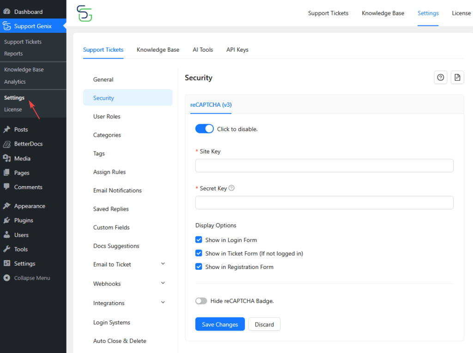Open the API Keys tab
This screenshot has height=353, width=473.
pyautogui.click(x=237, y=50)
